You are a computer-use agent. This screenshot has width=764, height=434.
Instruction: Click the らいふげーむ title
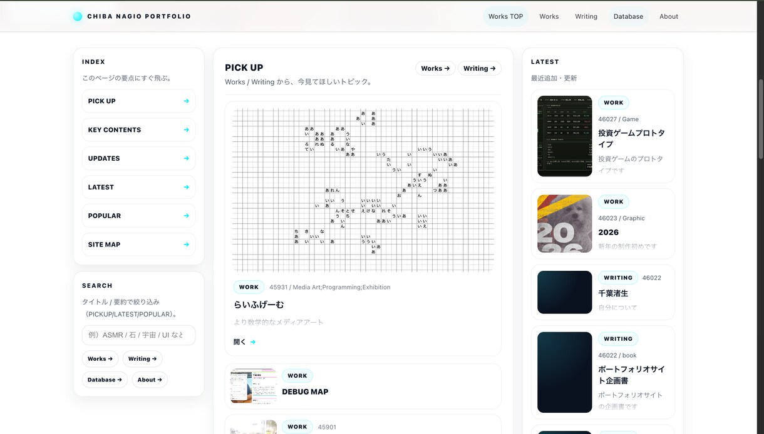tap(259, 305)
